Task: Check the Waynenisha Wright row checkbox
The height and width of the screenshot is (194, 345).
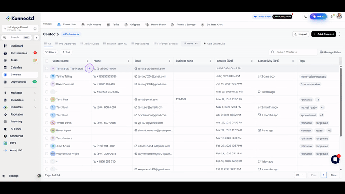Action: (47, 154)
